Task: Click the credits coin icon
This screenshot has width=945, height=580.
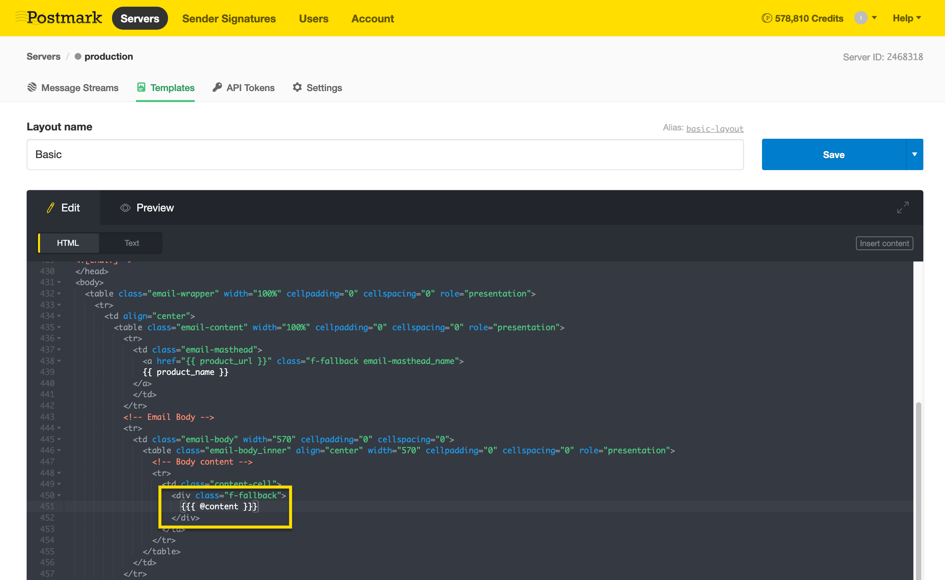Action: 766,18
